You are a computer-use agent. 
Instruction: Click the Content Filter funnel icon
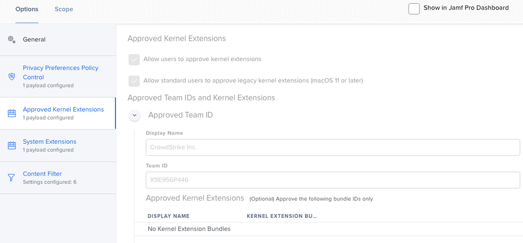[x=12, y=178]
